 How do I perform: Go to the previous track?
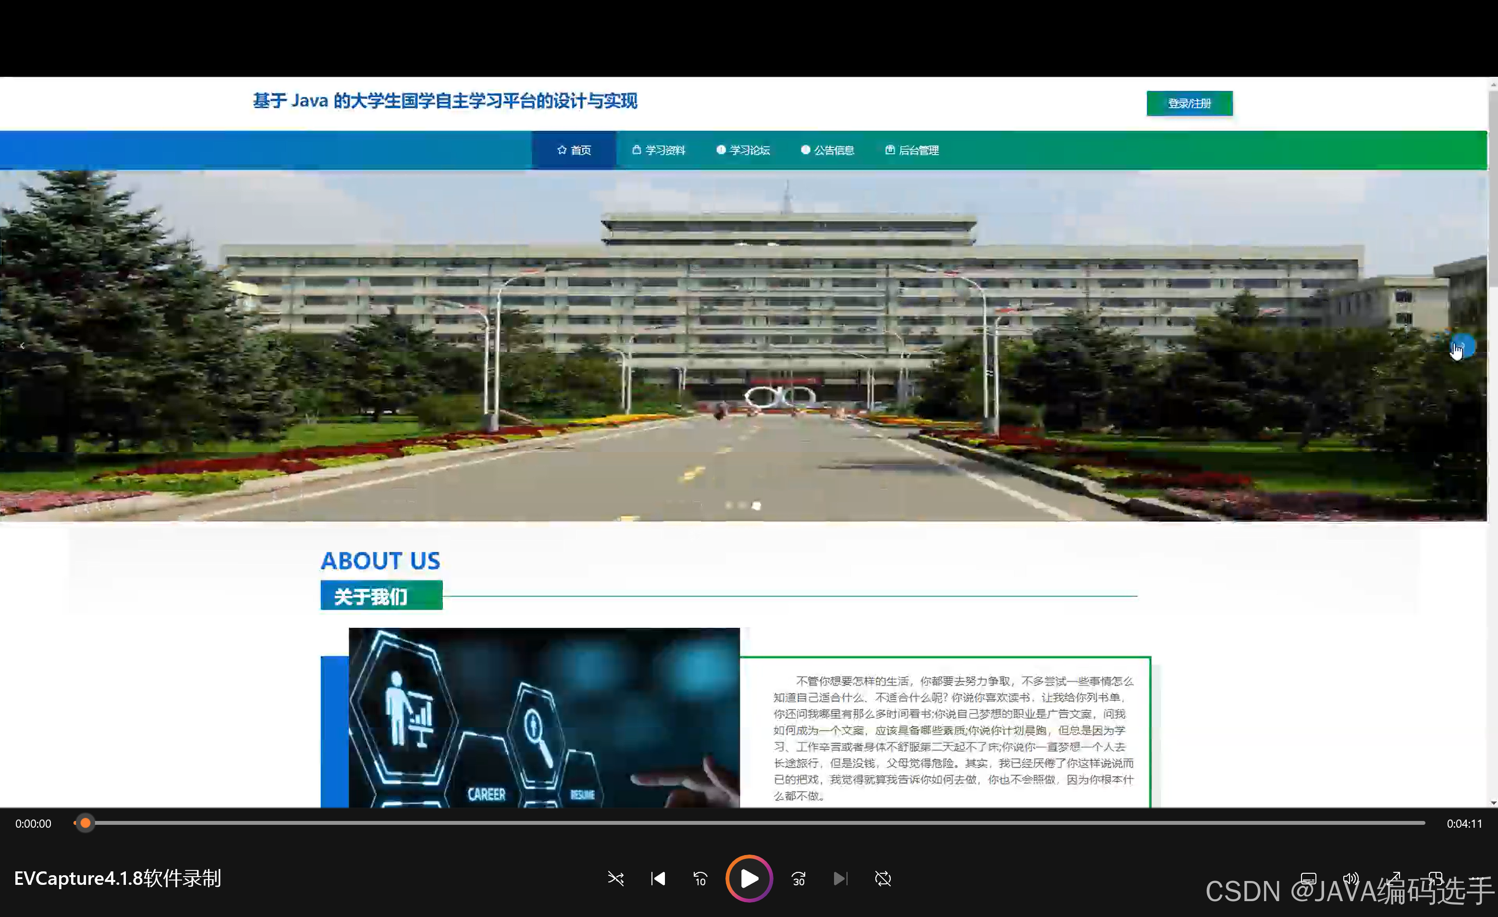click(x=658, y=879)
